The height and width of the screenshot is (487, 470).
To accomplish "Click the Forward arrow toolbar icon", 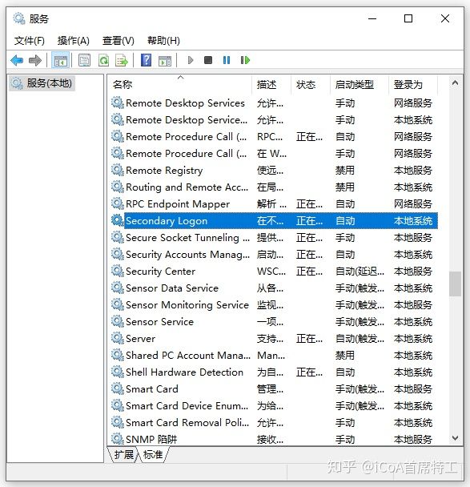I will pos(34,60).
